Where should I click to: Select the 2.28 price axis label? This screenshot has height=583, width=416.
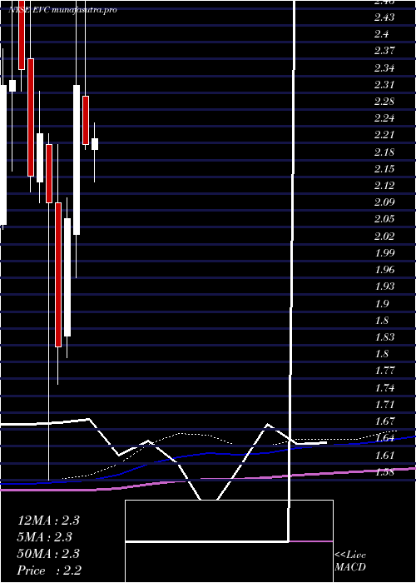(x=384, y=101)
